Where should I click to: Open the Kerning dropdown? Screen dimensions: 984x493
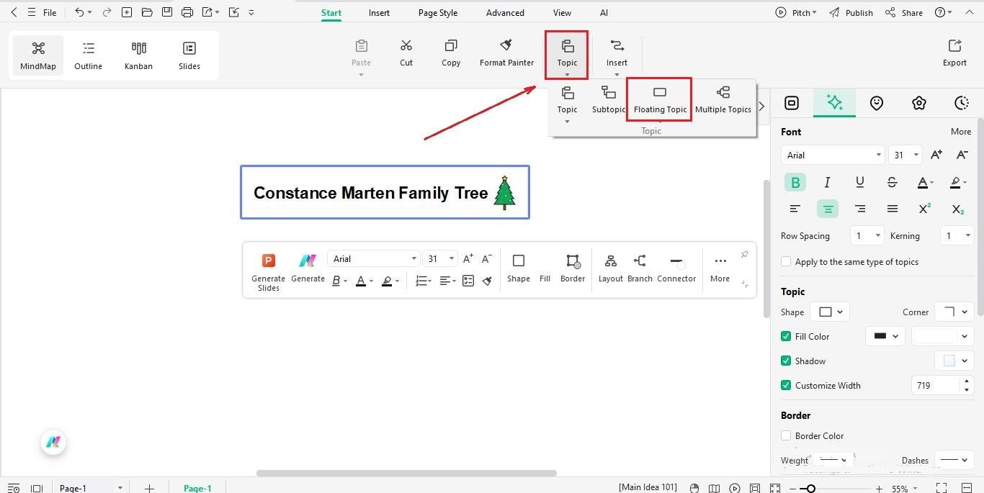click(x=957, y=235)
